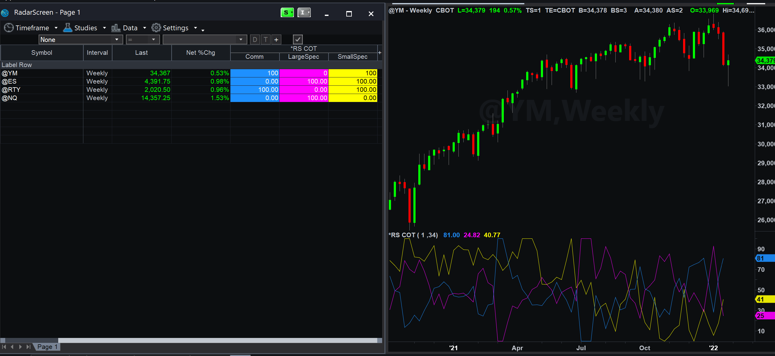
Task: Open the Data menu
Action: [130, 28]
